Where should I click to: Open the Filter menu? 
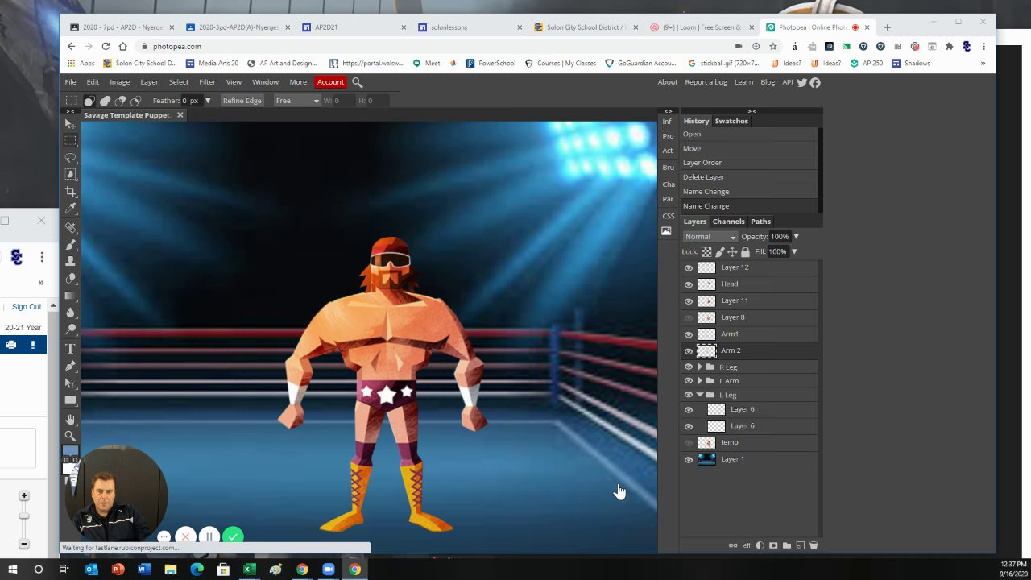tap(207, 82)
